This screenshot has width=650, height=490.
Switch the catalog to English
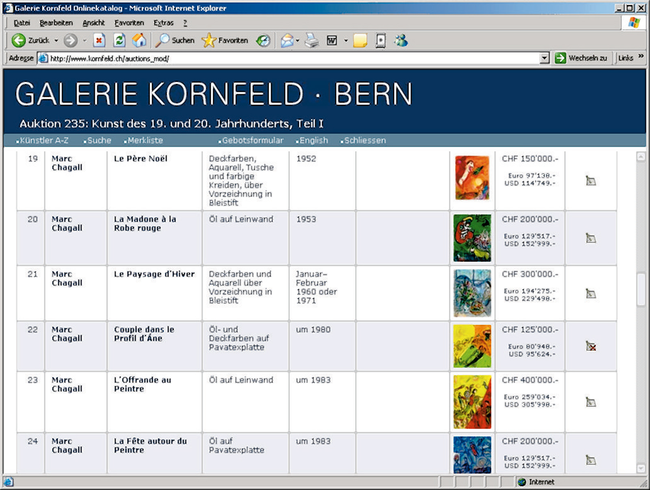tap(313, 140)
